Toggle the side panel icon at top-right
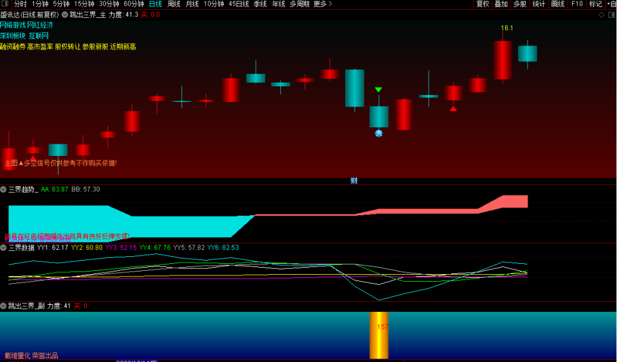 (x=611, y=14)
